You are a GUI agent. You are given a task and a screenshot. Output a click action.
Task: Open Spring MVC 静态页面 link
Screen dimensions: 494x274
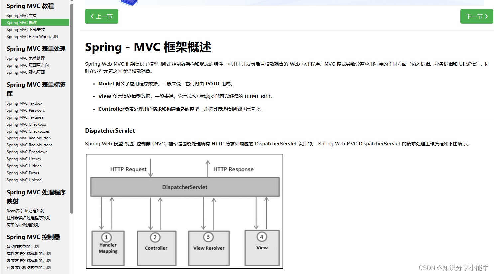(26, 72)
